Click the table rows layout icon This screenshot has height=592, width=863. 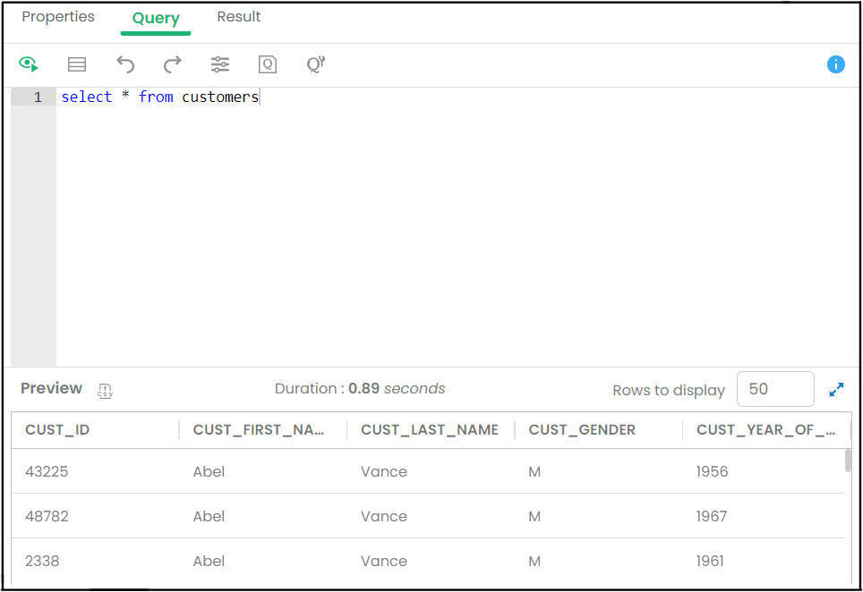click(x=76, y=64)
